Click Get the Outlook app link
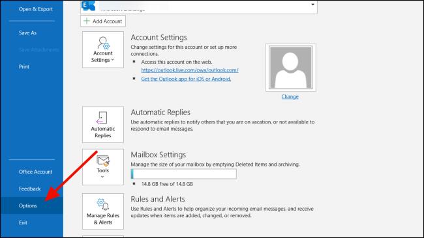 (x=186, y=79)
